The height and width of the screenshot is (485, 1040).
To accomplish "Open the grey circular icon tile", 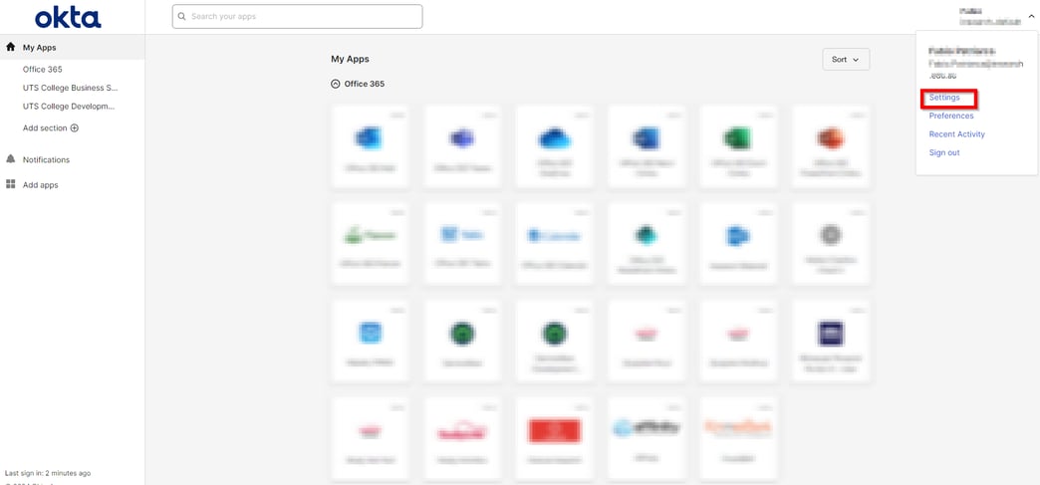I will tap(831, 244).
